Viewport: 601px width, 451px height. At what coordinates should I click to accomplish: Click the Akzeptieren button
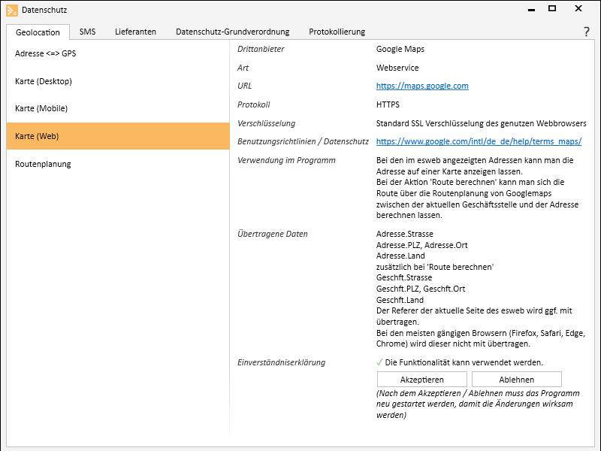(x=422, y=380)
